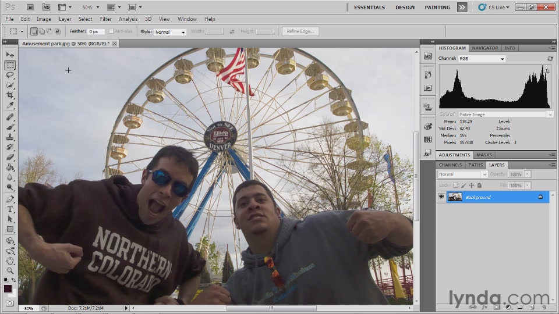The image size is (559, 314).
Task: Select the 3D Object Rotate tool
Action: point(10,241)
